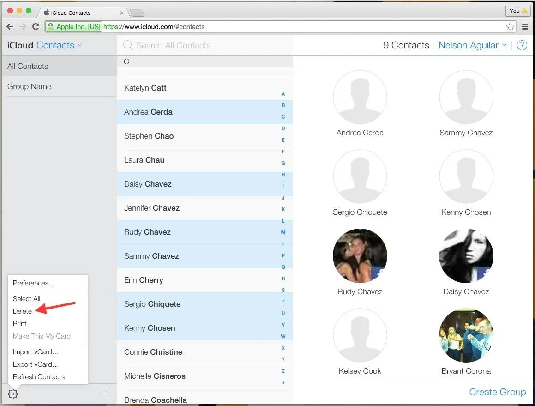Viewport: 535px width, 406px height.
Task: Click the search magnifier icon
Action: (x=128, y=45)
